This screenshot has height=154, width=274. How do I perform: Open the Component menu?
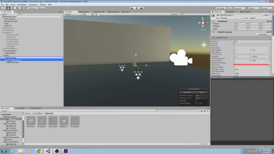coord(33,5)
